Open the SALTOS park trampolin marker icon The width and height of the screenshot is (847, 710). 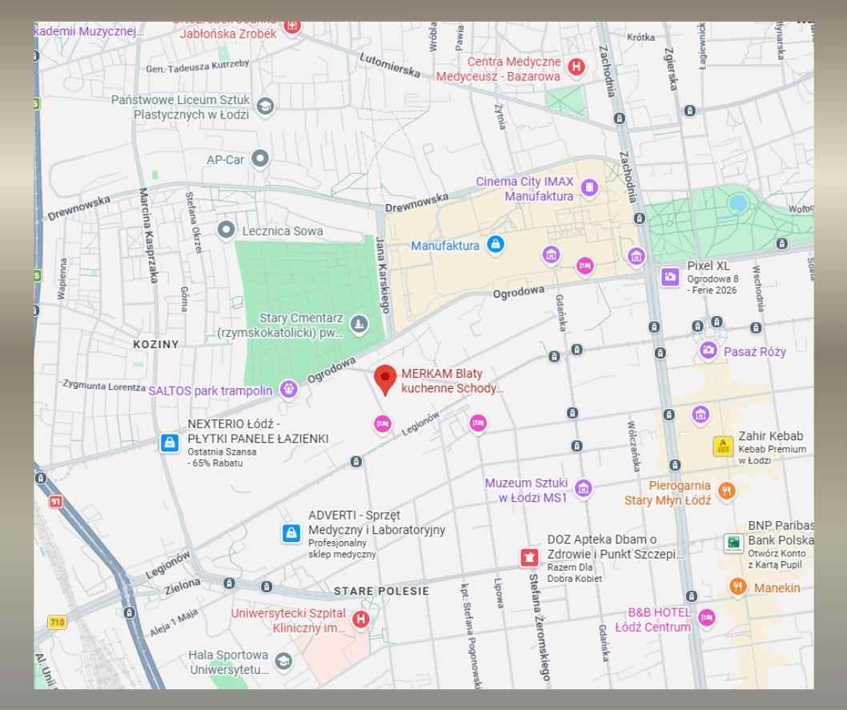pos(289,390)
